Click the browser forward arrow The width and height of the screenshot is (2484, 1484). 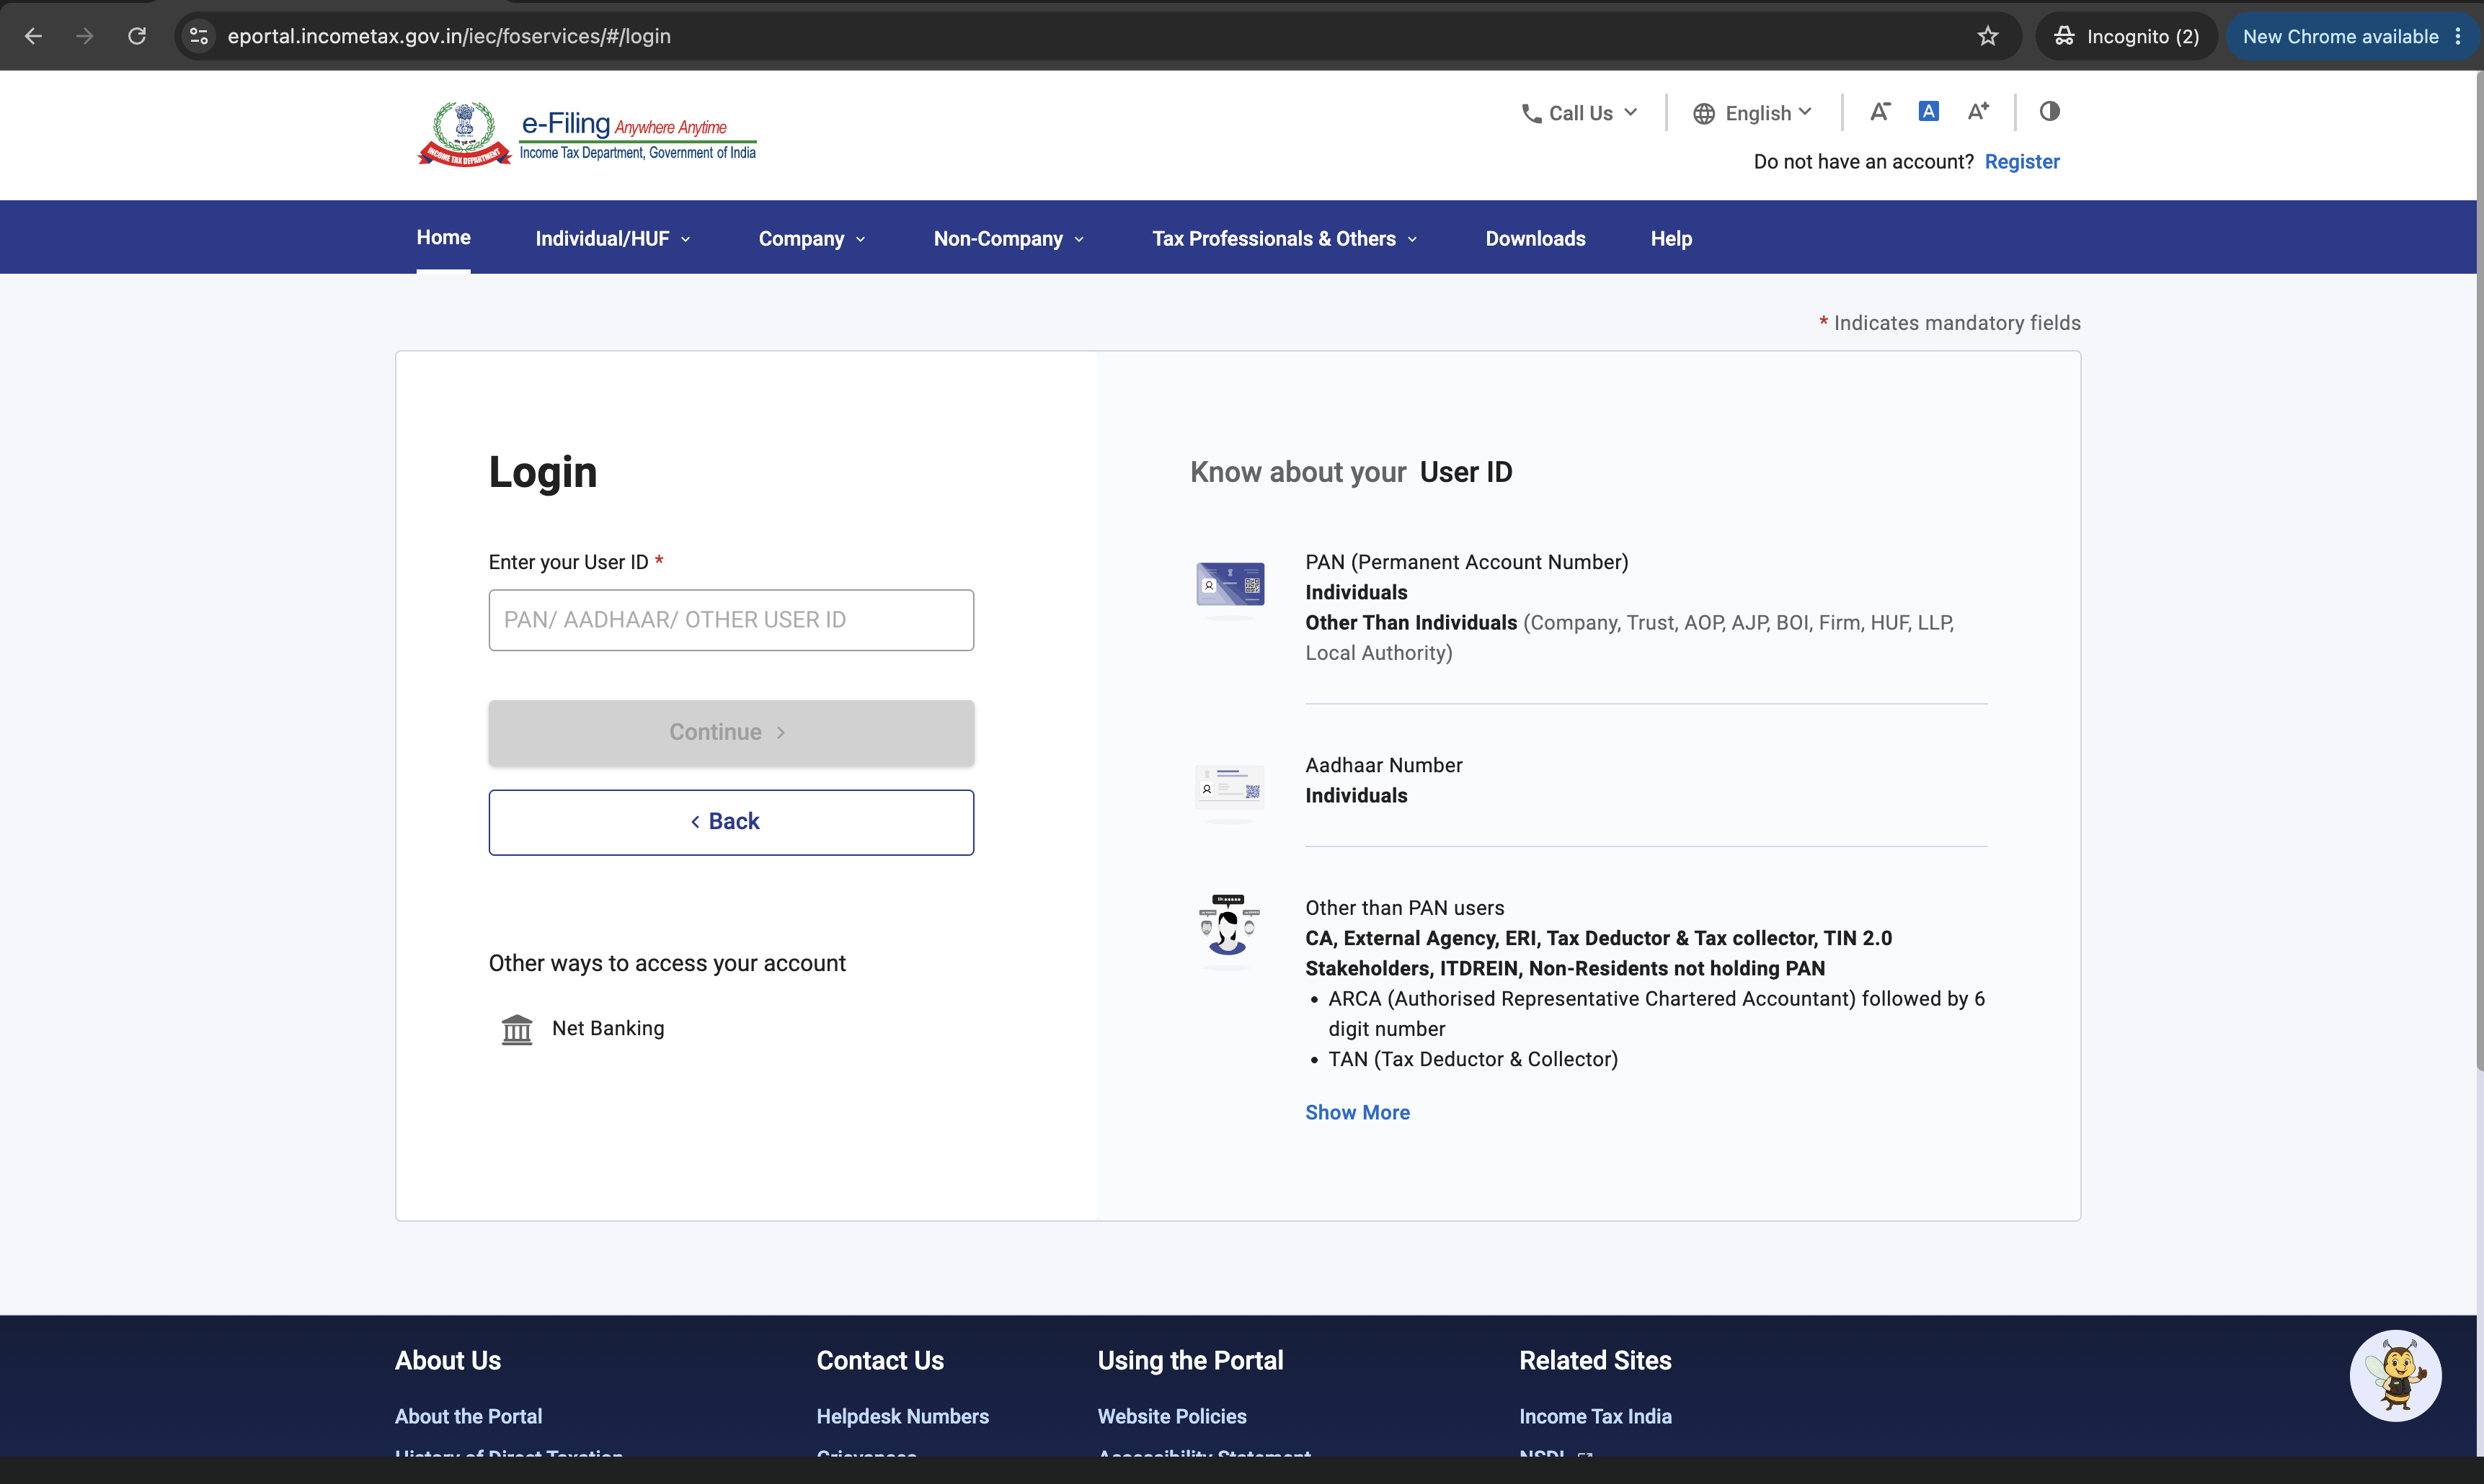[85, 36]
